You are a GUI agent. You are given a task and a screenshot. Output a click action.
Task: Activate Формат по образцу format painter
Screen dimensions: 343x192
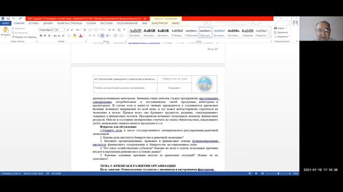pos(24,37)
